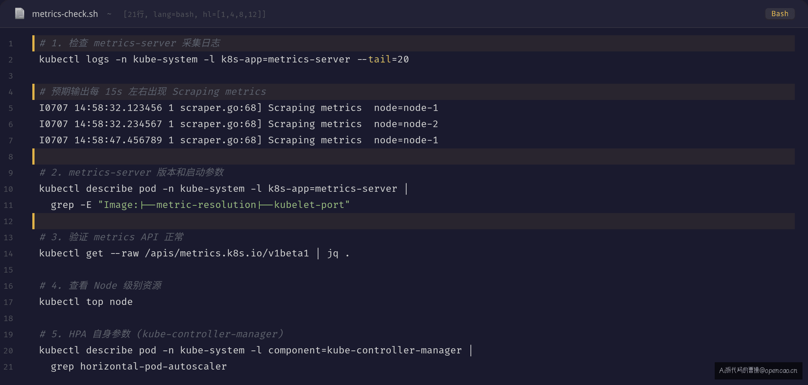Click the kubectl logs command line
Screen dimensions: 808x385
pos(224,60)
